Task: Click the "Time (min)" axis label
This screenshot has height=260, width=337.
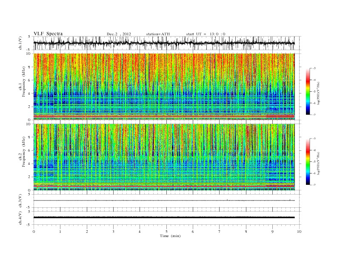Action: (170, 236)
